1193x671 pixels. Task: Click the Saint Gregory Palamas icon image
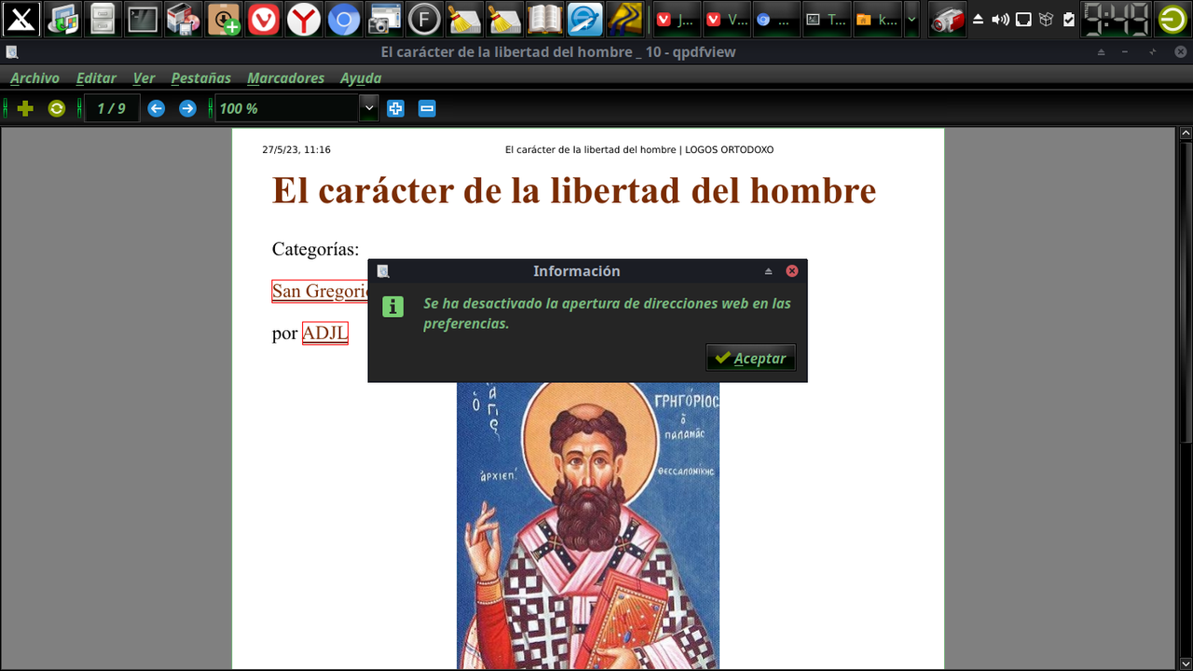coord(588,525)
